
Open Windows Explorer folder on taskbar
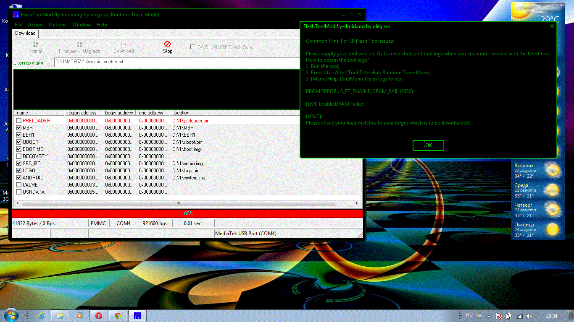60,316
